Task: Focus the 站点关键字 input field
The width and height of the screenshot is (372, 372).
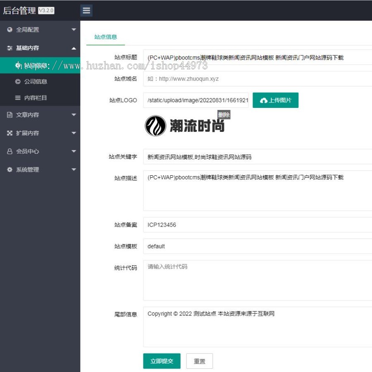Action: coord(258,157)
